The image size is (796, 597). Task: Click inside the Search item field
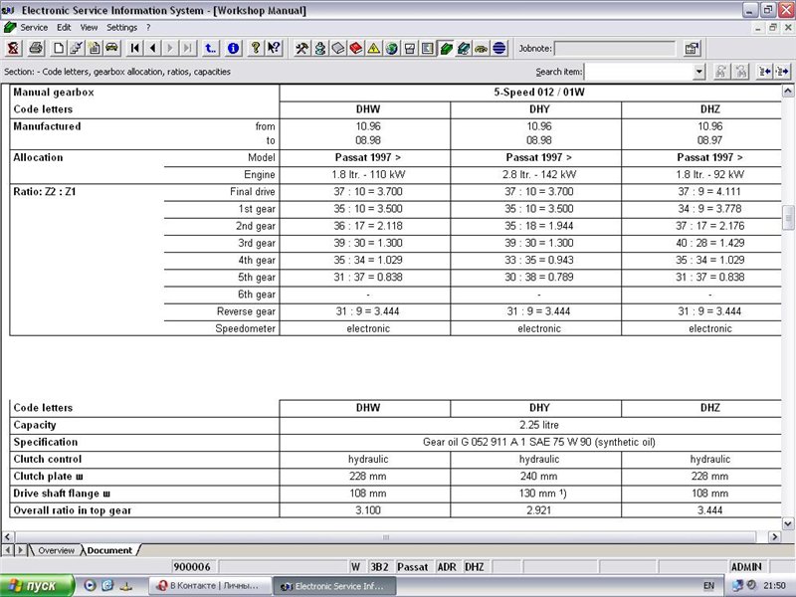point(639,72)
